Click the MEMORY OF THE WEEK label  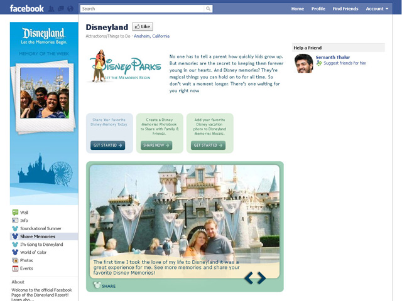tap(44, 53)
